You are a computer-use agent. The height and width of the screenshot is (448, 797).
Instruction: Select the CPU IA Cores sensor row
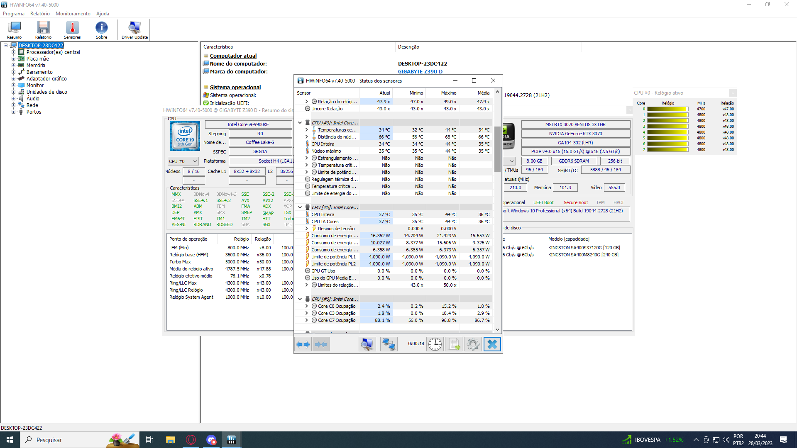[x=394, y=222]
